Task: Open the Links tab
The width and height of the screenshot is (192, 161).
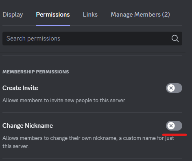Action: 90,15
